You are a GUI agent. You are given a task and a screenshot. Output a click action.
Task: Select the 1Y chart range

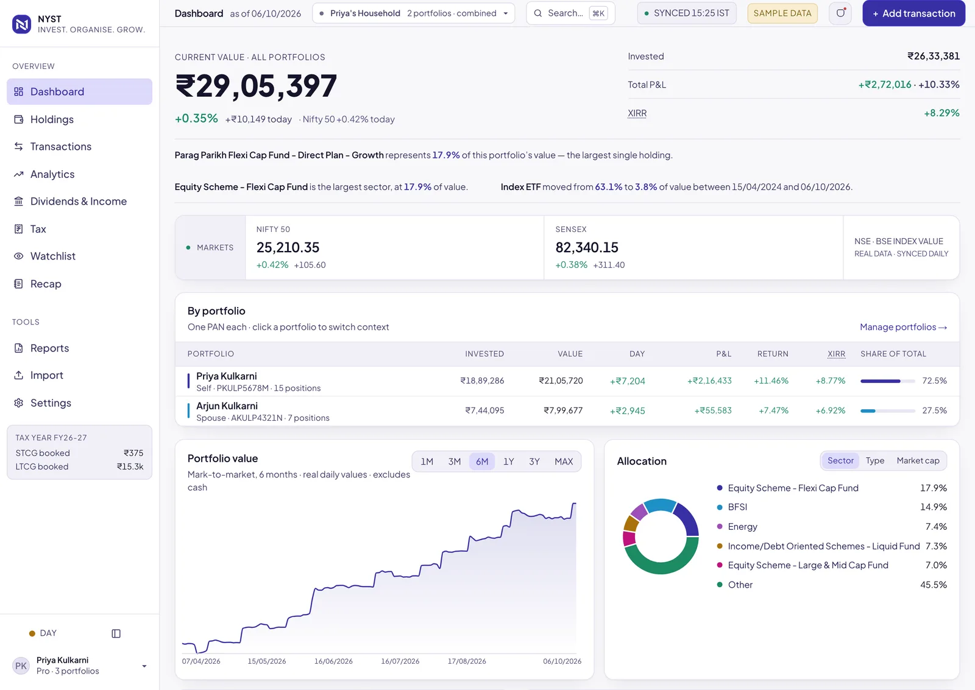[509, 462]
